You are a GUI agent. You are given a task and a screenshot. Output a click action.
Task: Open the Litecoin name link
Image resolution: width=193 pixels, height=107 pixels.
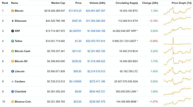(x=20, y=71)
